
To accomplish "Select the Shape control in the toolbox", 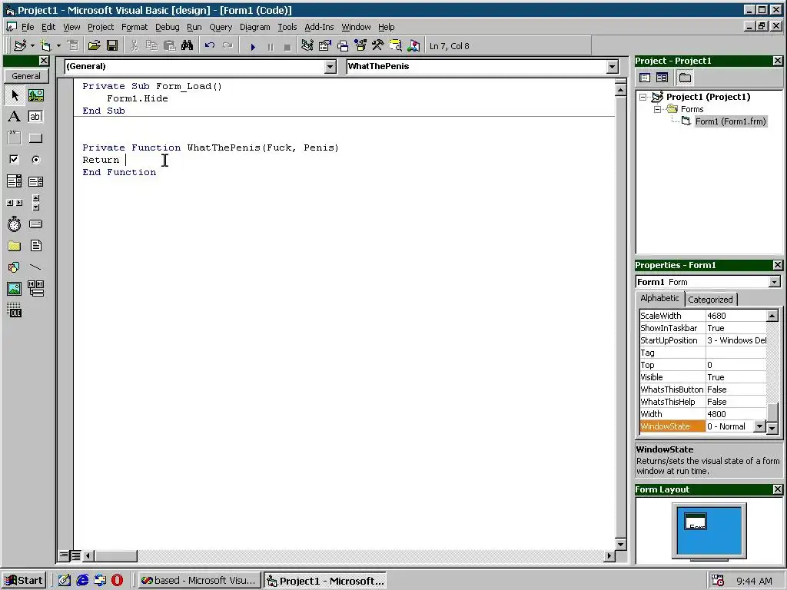I will pyautogui.click(x=15, y=267).
